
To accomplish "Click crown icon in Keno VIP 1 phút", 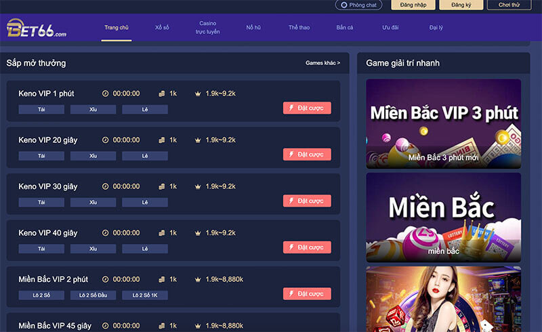I will coord(198,94).
